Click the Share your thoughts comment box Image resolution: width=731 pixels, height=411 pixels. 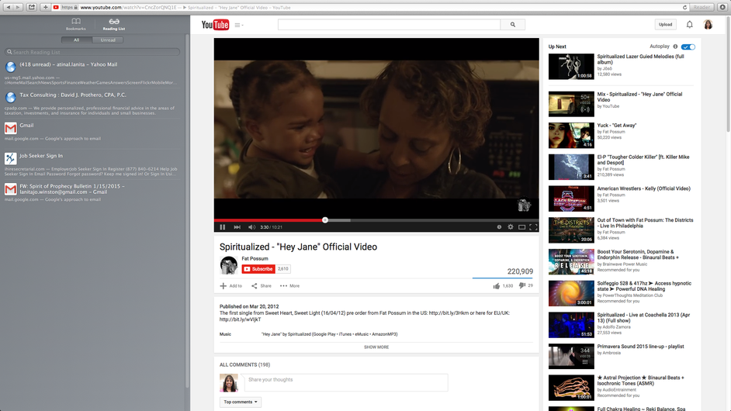tap(346, 382)
